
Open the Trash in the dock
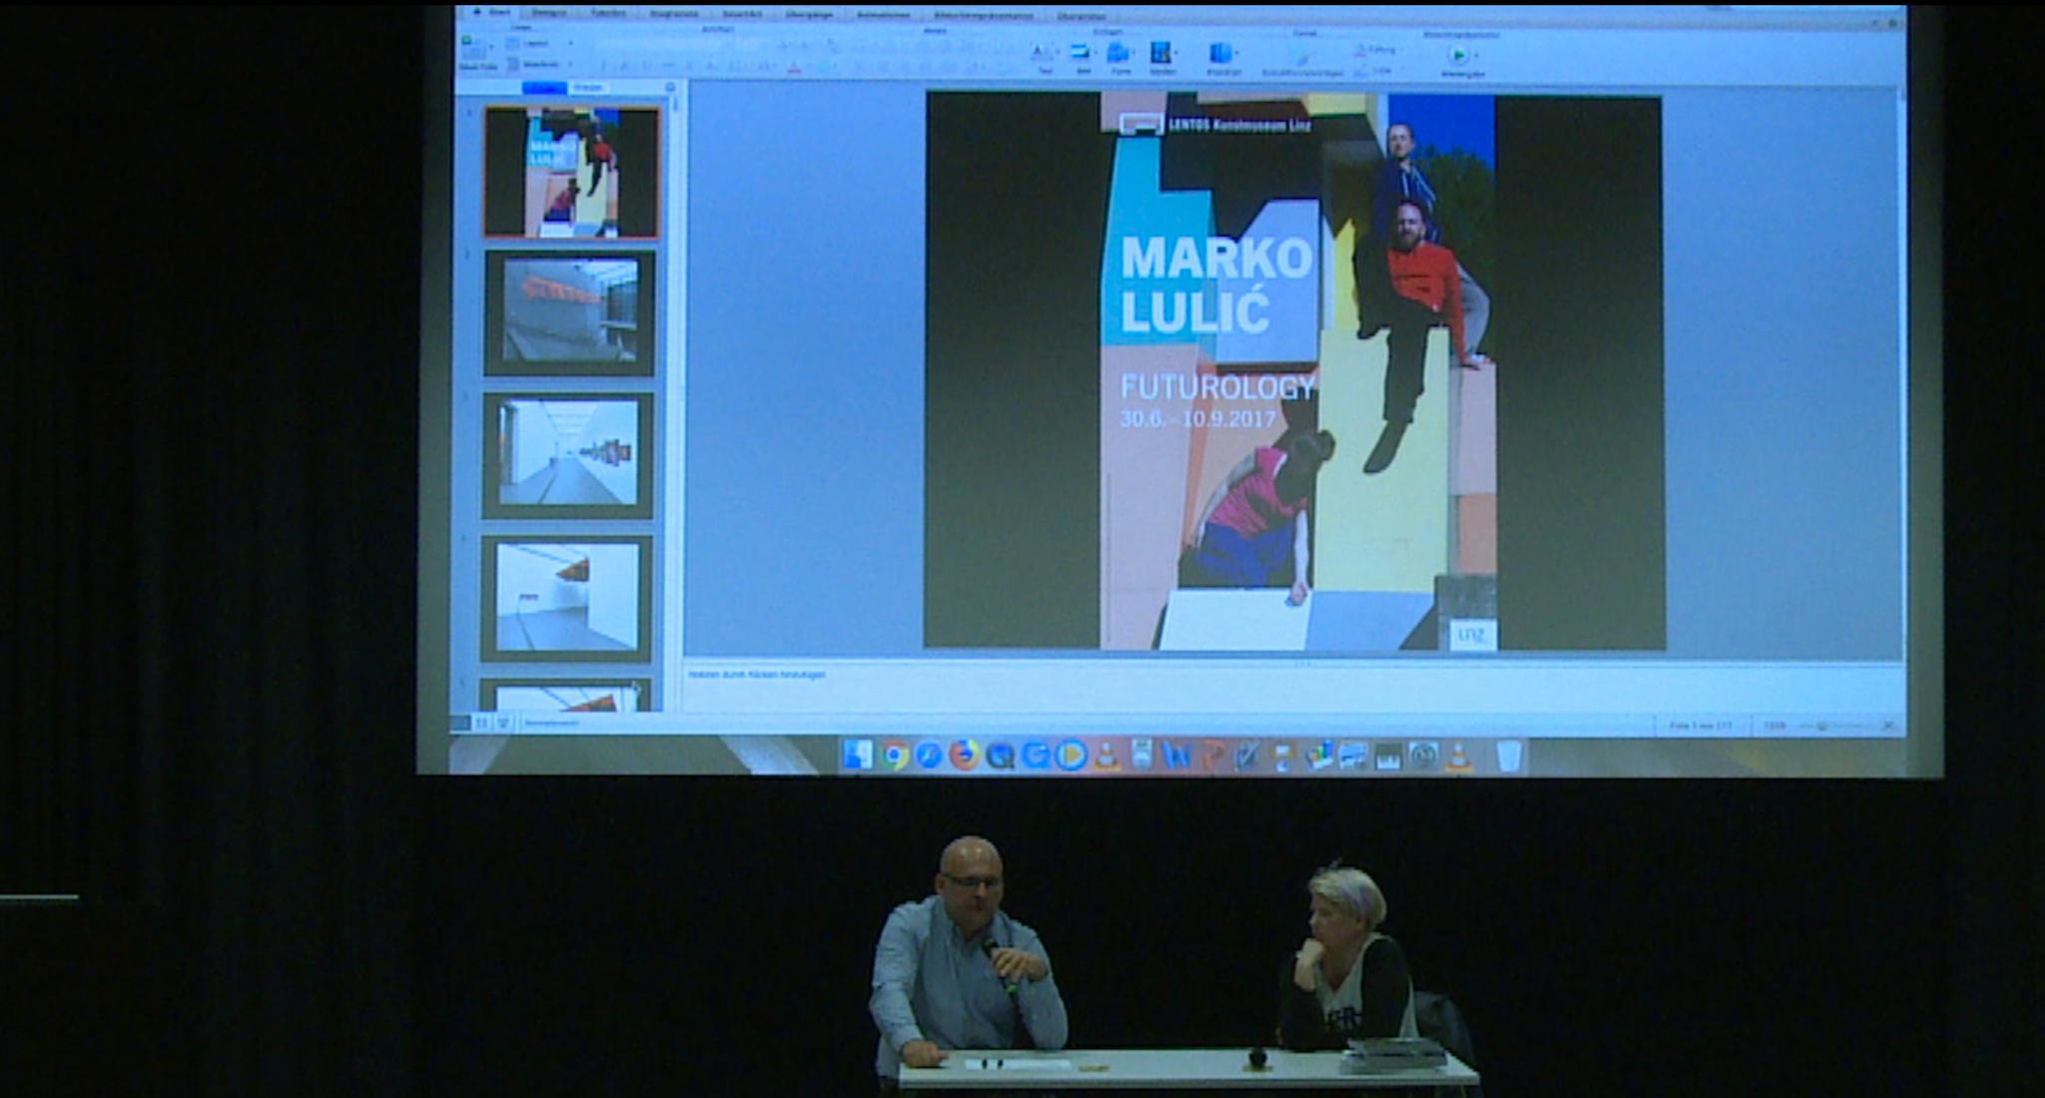[1509, 756]
